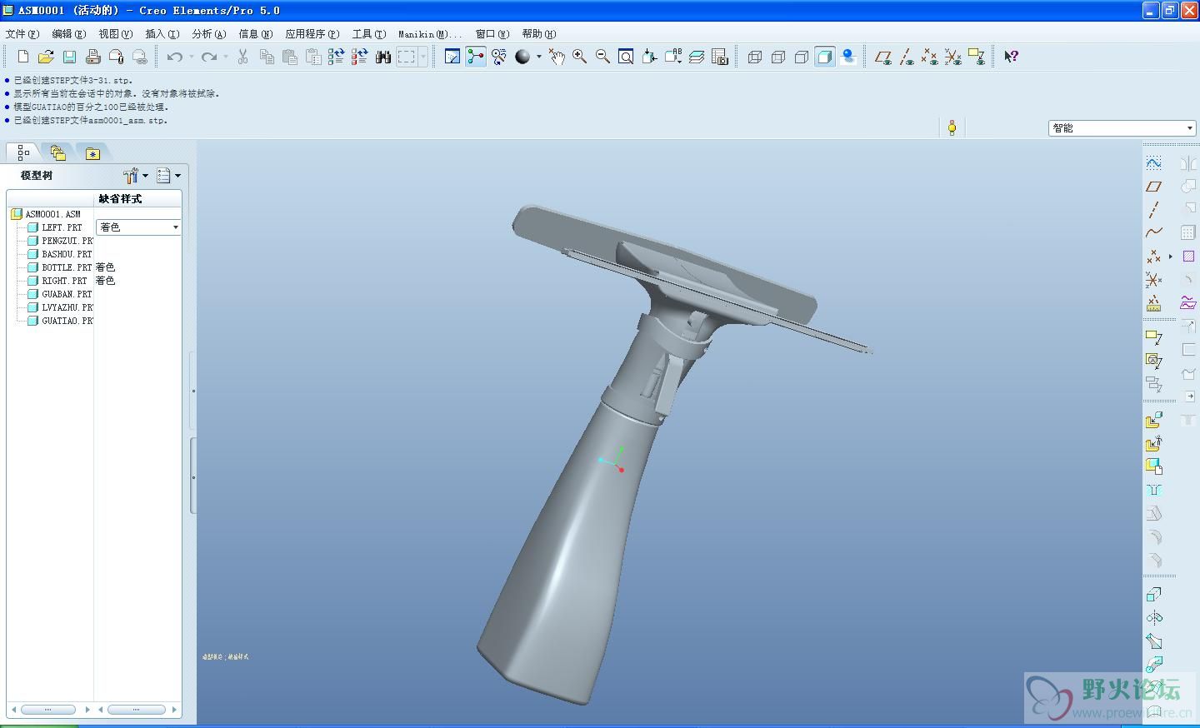The height and width of the screenshot is (728, 1200).
Task: Save the model with the floppy disk icon
Action: pos(69,57)
